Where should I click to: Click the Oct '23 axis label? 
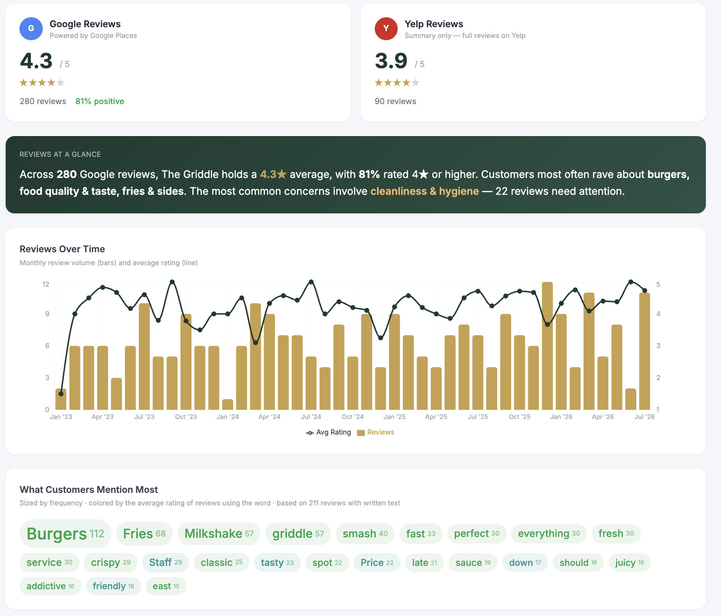186,417
